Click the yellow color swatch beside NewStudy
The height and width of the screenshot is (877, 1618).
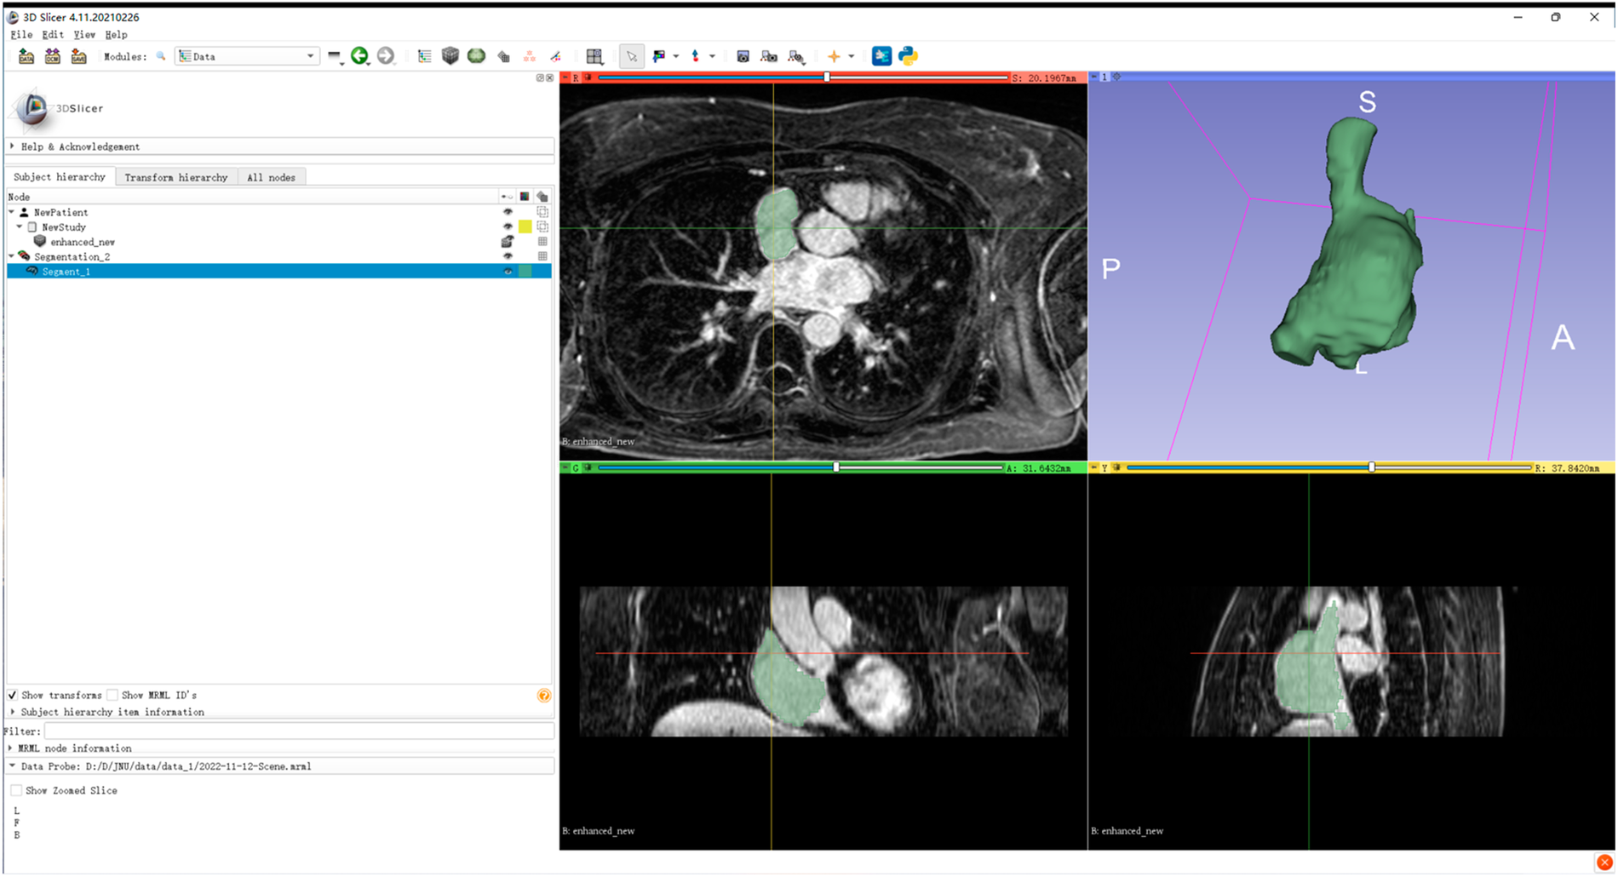tap(526, 226)
